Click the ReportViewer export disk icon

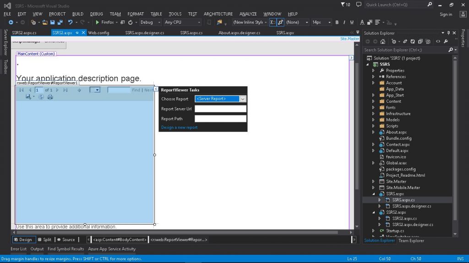click(x=28, y=97)
